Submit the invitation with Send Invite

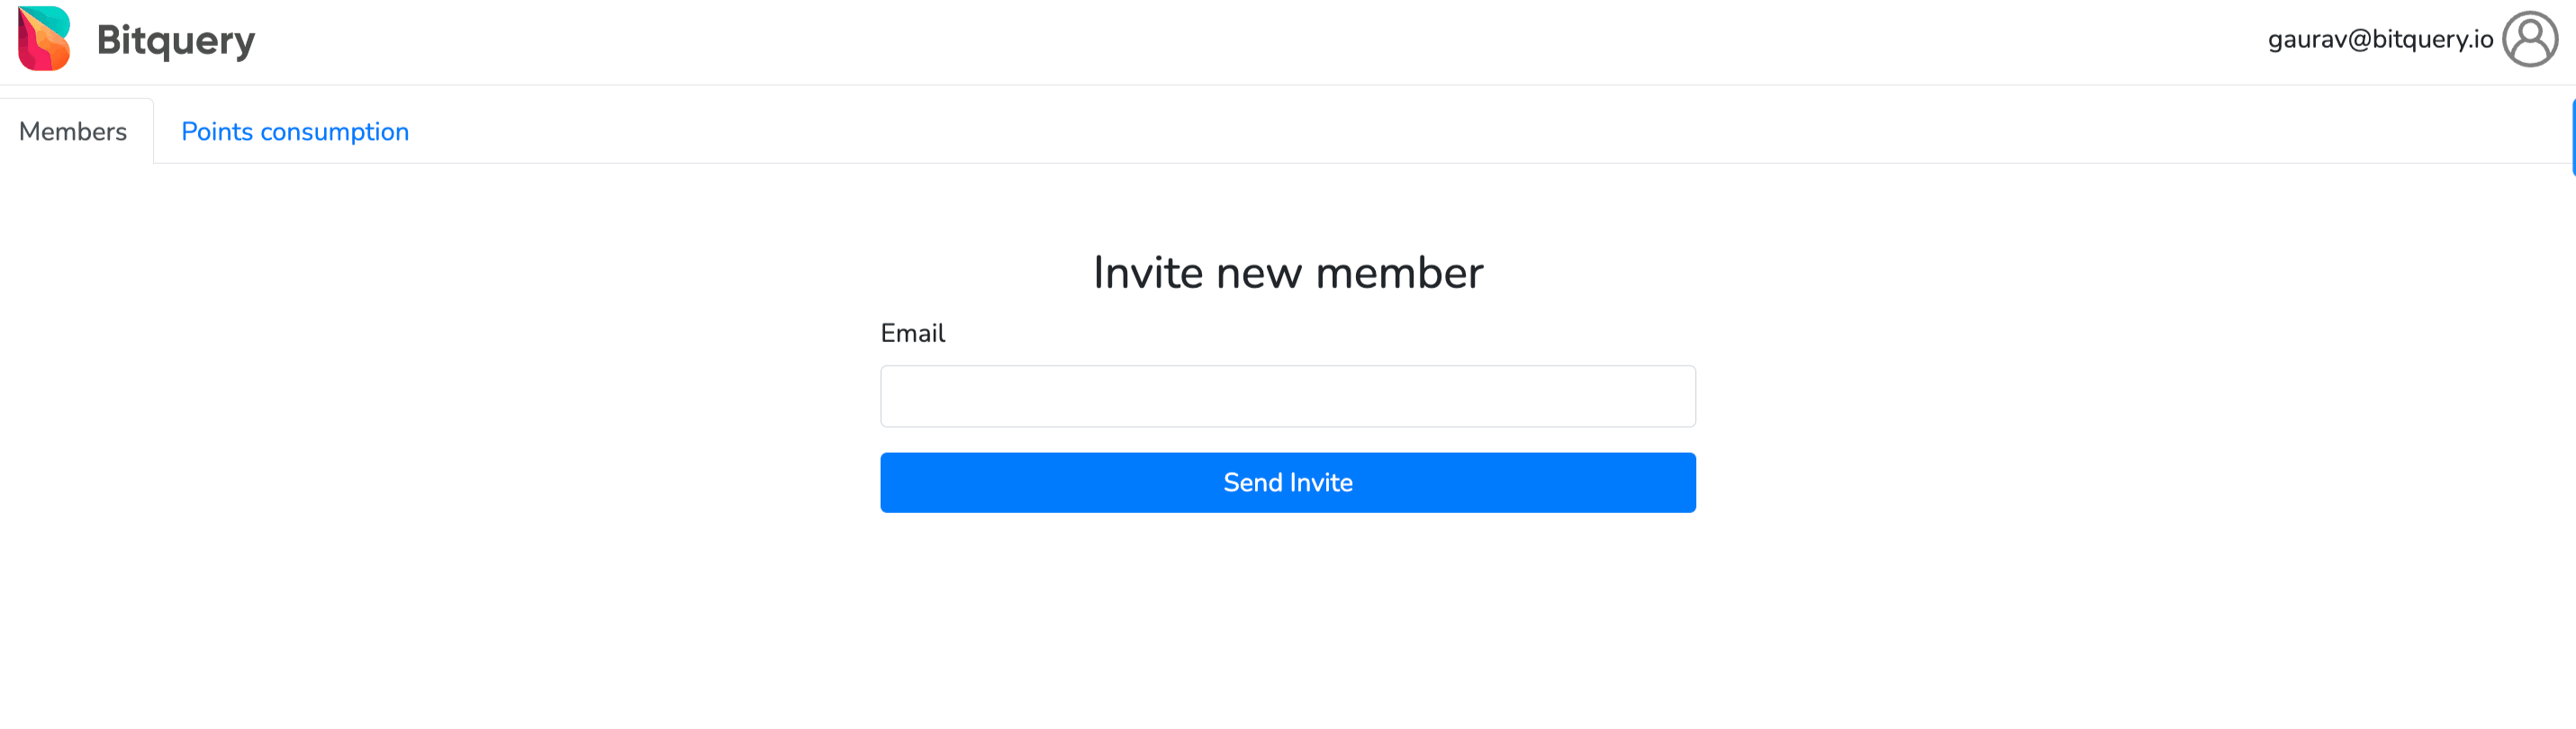1288,482
